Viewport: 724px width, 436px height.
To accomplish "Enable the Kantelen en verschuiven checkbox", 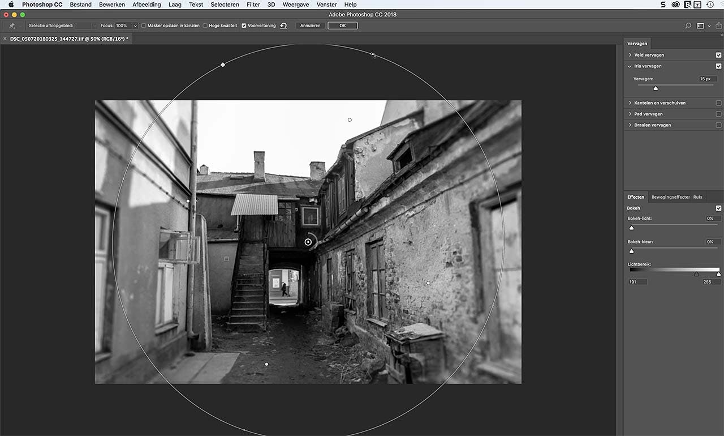I will [718, 103].
